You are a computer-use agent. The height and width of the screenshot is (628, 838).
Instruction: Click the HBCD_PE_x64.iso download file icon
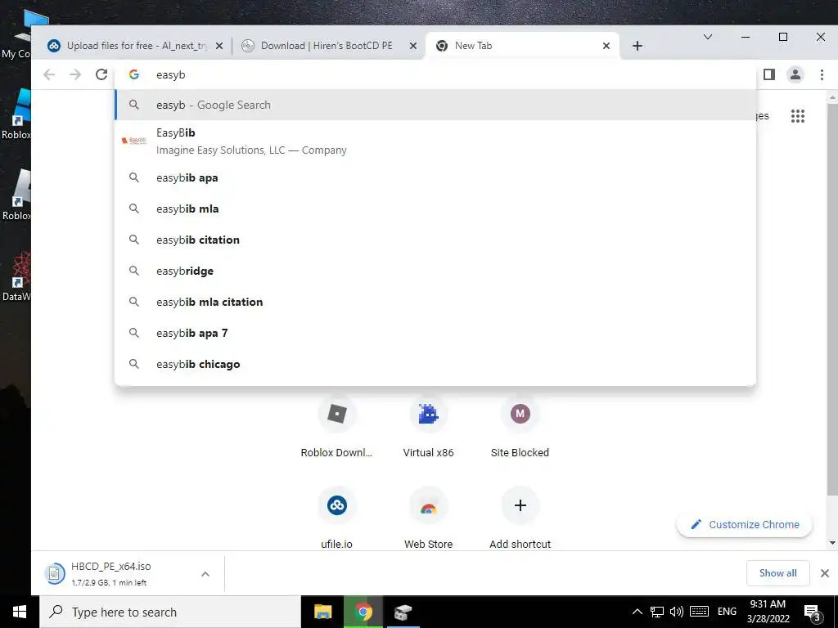click(x=54, y=573)
